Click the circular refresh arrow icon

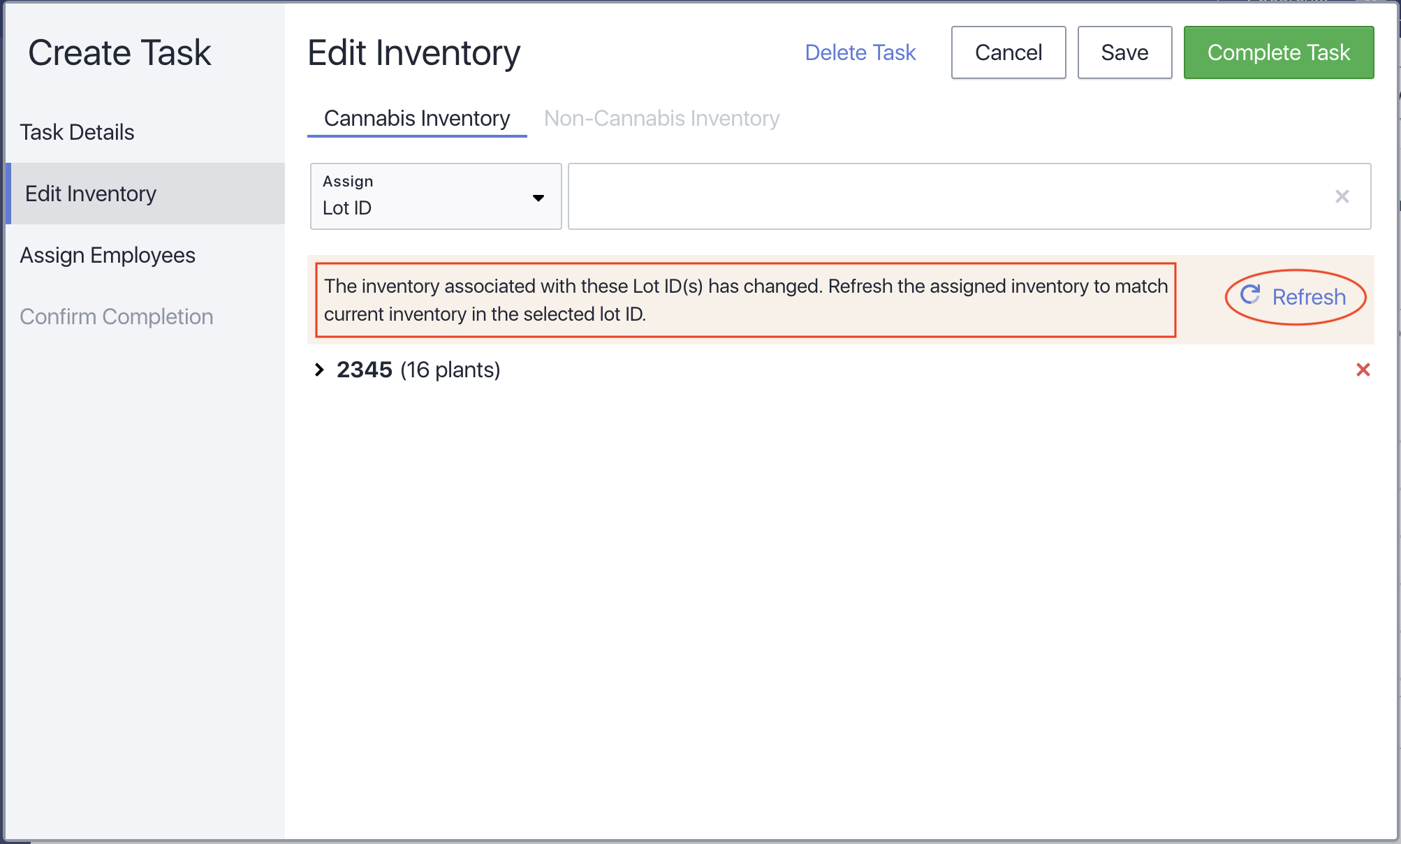pos(1249,295)
